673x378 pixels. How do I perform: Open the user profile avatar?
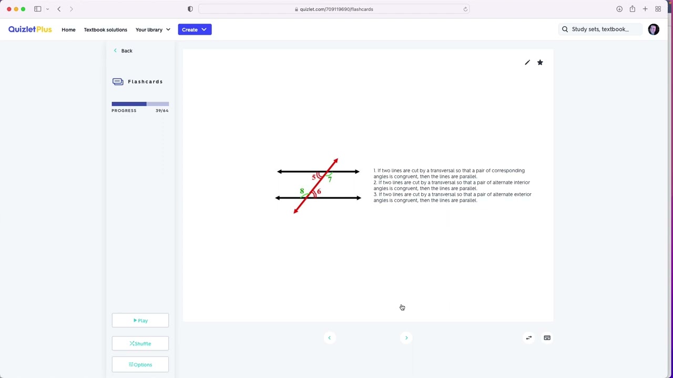[654, 29]
